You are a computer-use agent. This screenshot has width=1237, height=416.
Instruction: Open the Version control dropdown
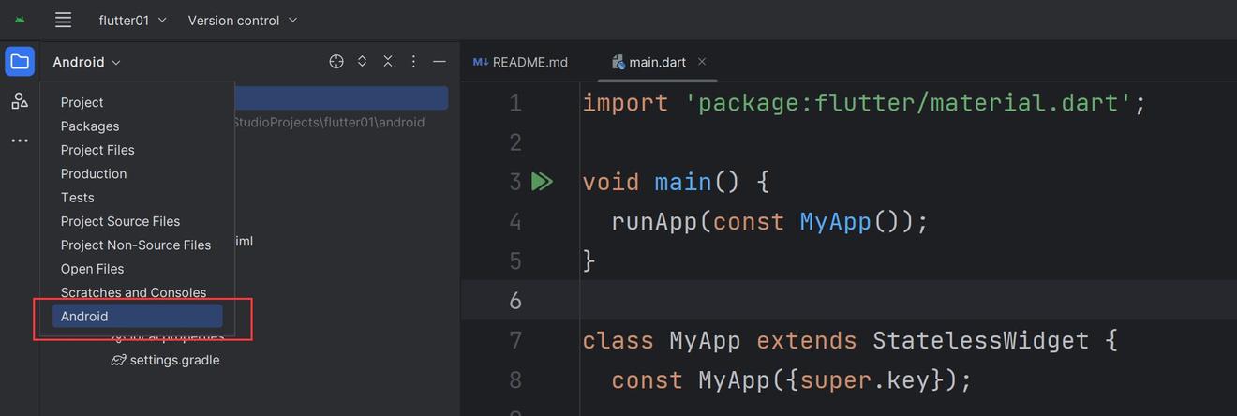click(242, 20)
